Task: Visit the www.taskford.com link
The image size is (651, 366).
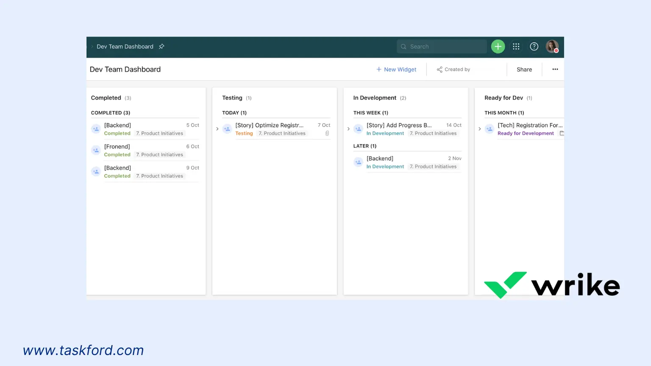Action: pyautogui.click(x=83, y=350)
